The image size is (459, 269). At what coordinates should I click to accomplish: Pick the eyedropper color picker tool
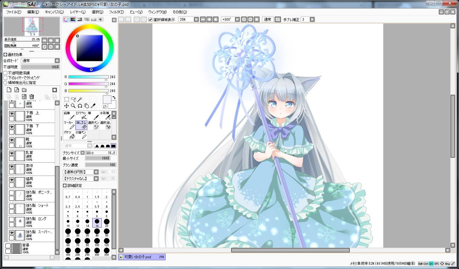[x=93, y=106]
